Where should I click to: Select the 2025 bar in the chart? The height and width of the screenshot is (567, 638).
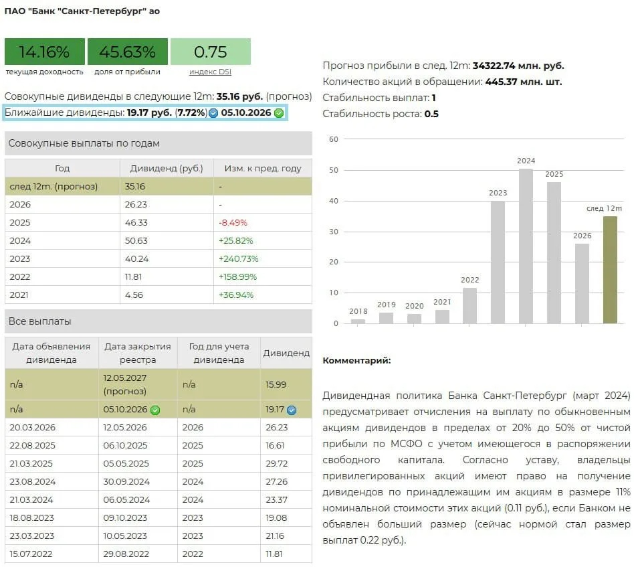pos(554,253)
